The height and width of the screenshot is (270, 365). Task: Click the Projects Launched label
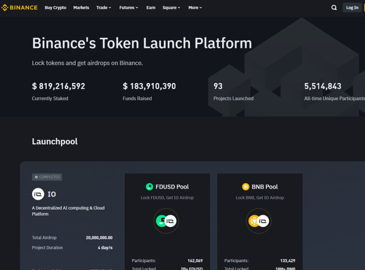pyautogui.click(x=233, y=98)
